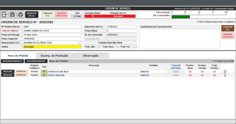Click the Concluir O.S. button

pos(47,14)
